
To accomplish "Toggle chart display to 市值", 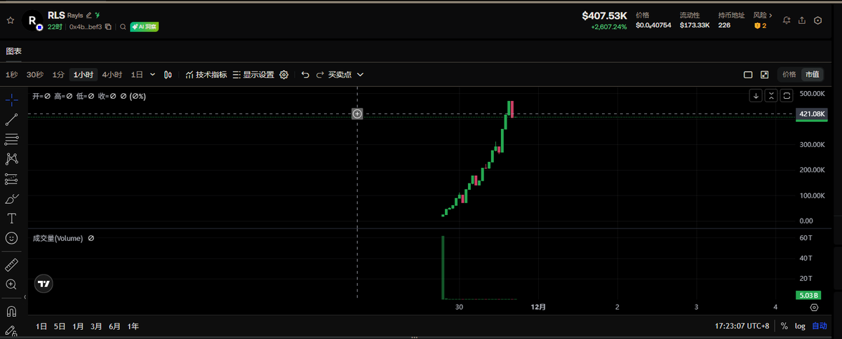I will 812,74.
